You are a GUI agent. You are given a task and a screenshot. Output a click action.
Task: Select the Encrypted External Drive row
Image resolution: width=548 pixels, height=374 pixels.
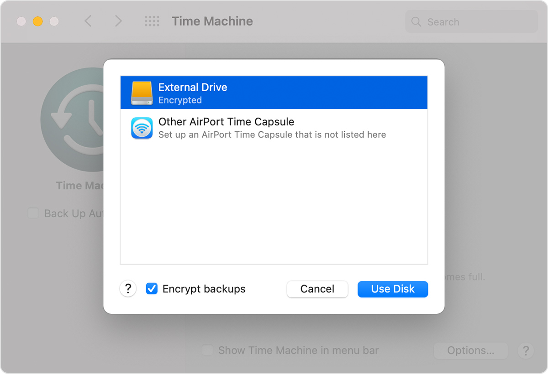click(x=274, y=92)
